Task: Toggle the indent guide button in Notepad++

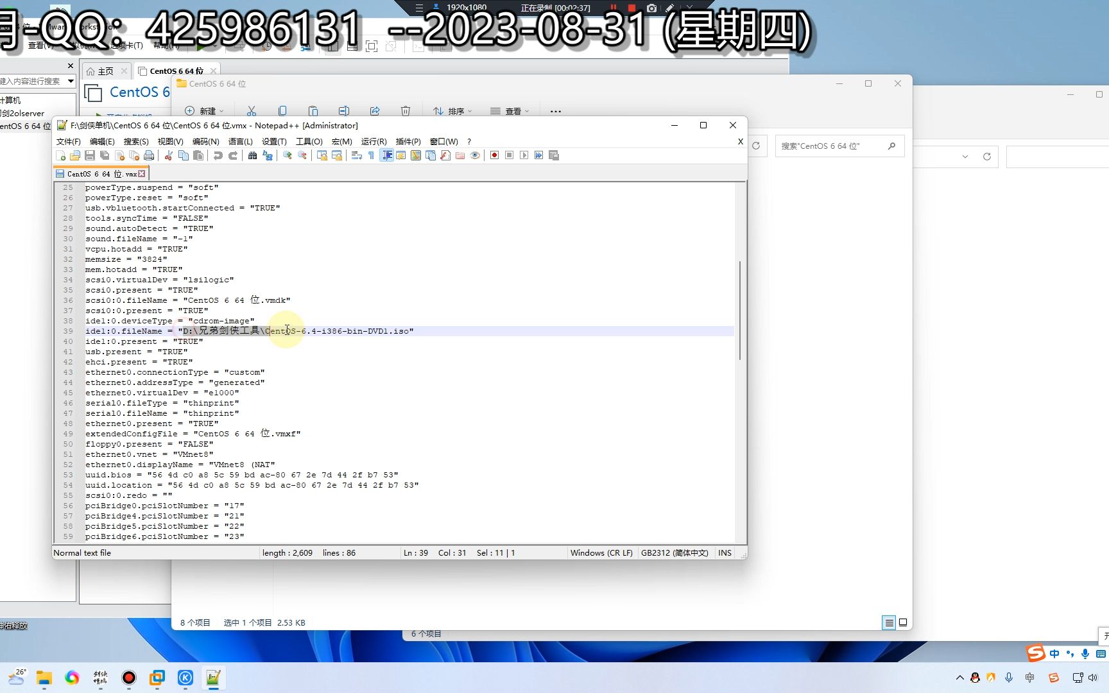Action: pos(386,155)
